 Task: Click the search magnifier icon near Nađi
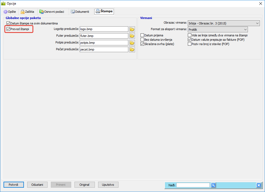[213, 185]
